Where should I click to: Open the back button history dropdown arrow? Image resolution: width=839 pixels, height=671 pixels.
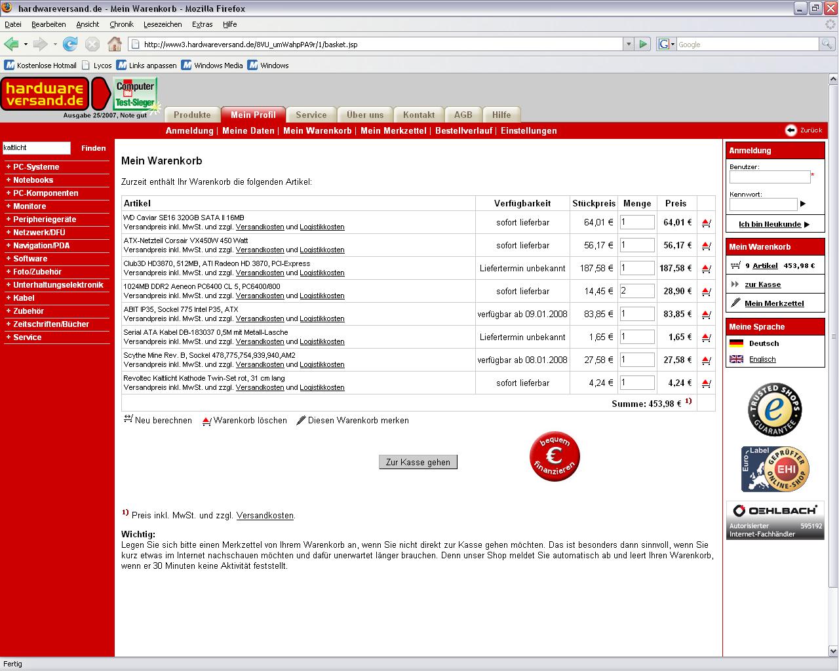26,44
